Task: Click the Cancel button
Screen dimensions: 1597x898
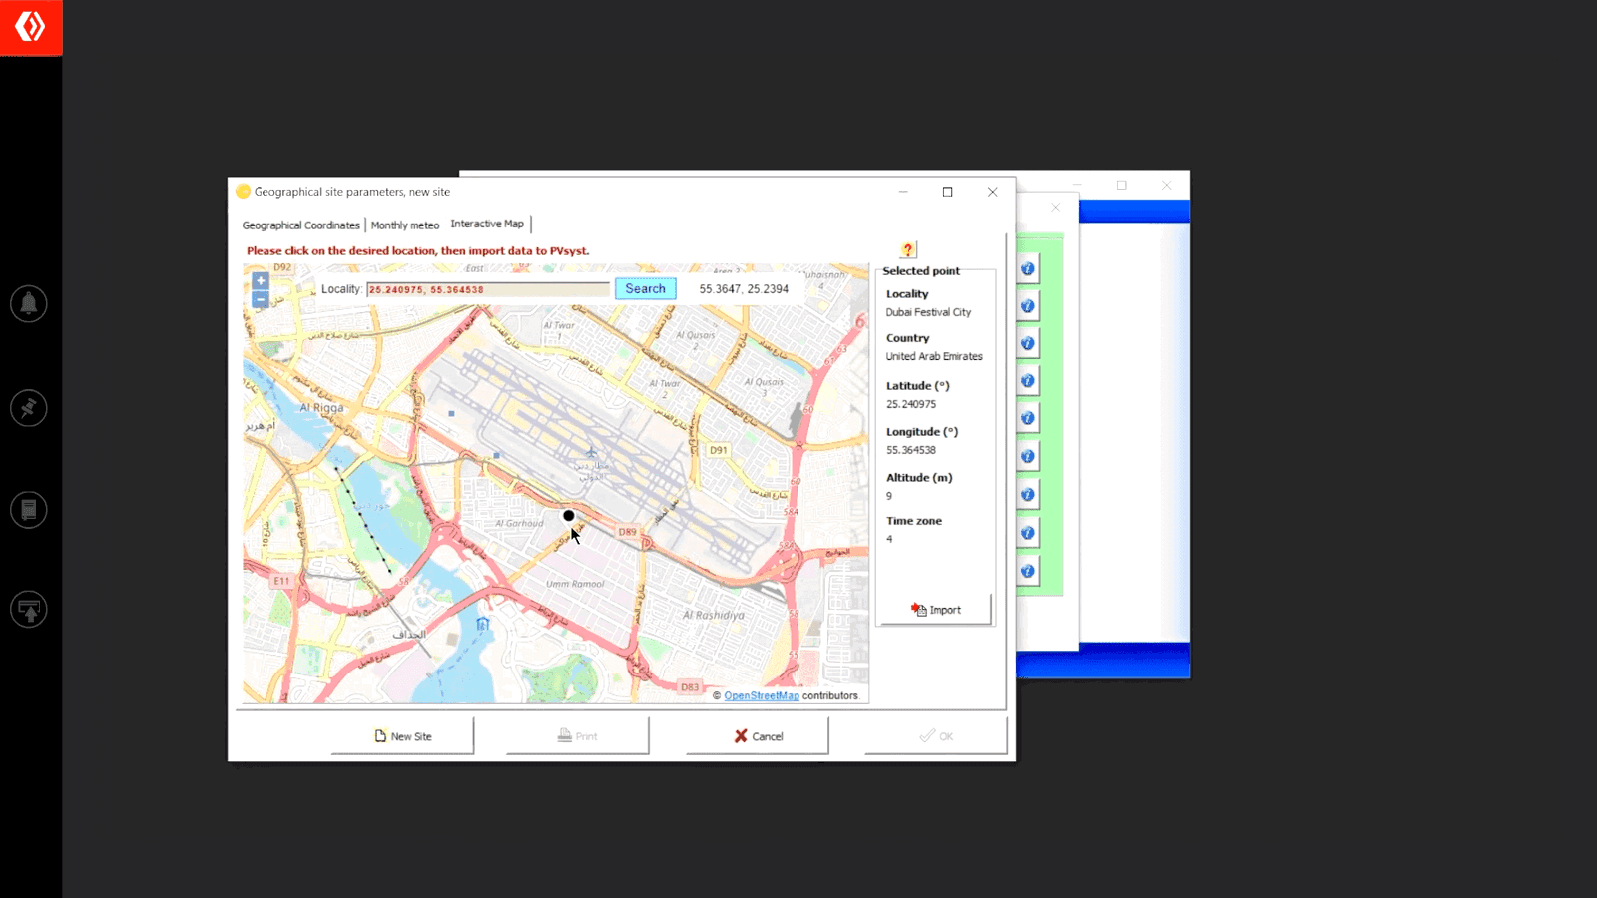Action: [x=758, y=736]
